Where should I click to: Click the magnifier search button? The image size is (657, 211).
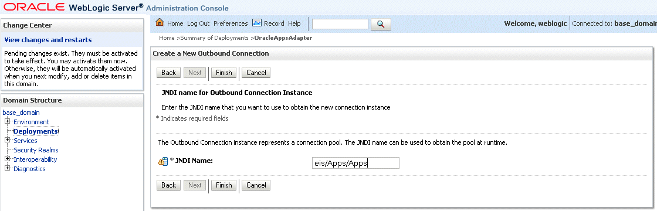[381, 24]
